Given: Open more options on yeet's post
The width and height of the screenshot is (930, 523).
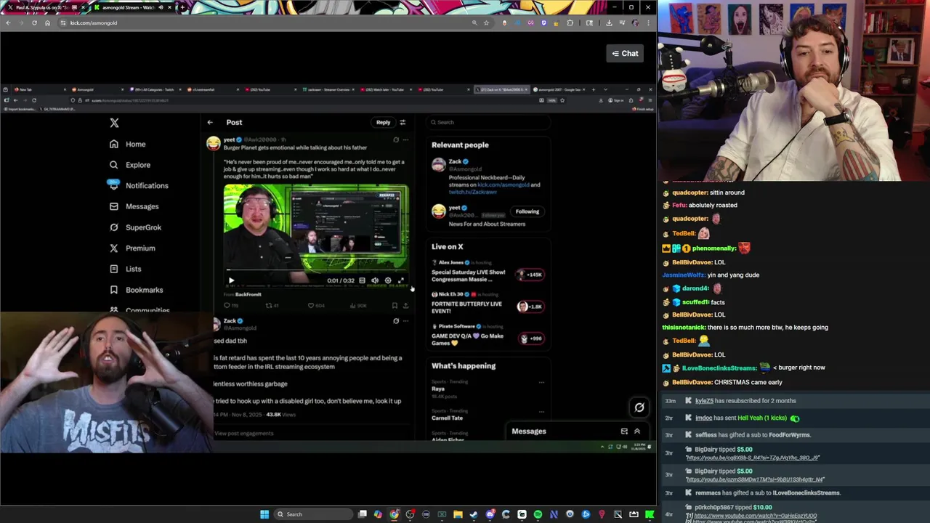Looking at the screenshot, I should (405, 139).
